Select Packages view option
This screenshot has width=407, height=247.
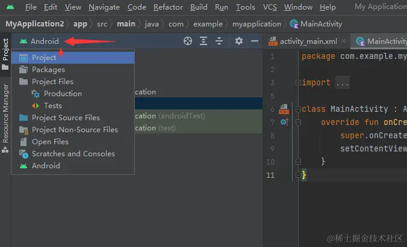tap(73, 70)
